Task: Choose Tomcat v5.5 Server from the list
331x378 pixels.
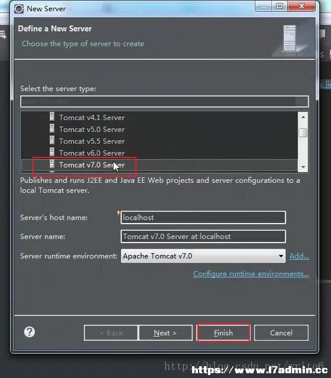Action: pyautogui.click(x=160, y=141)
